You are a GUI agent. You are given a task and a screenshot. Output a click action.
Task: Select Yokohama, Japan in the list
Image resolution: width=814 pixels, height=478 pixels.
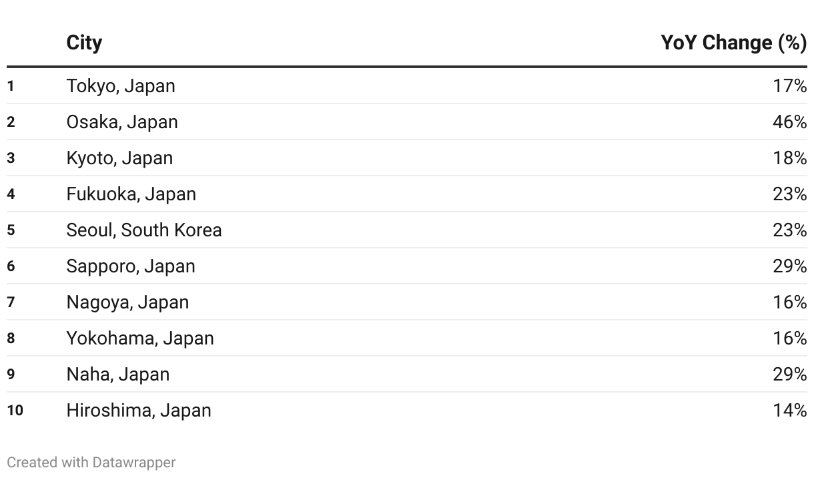coord(140,338)
